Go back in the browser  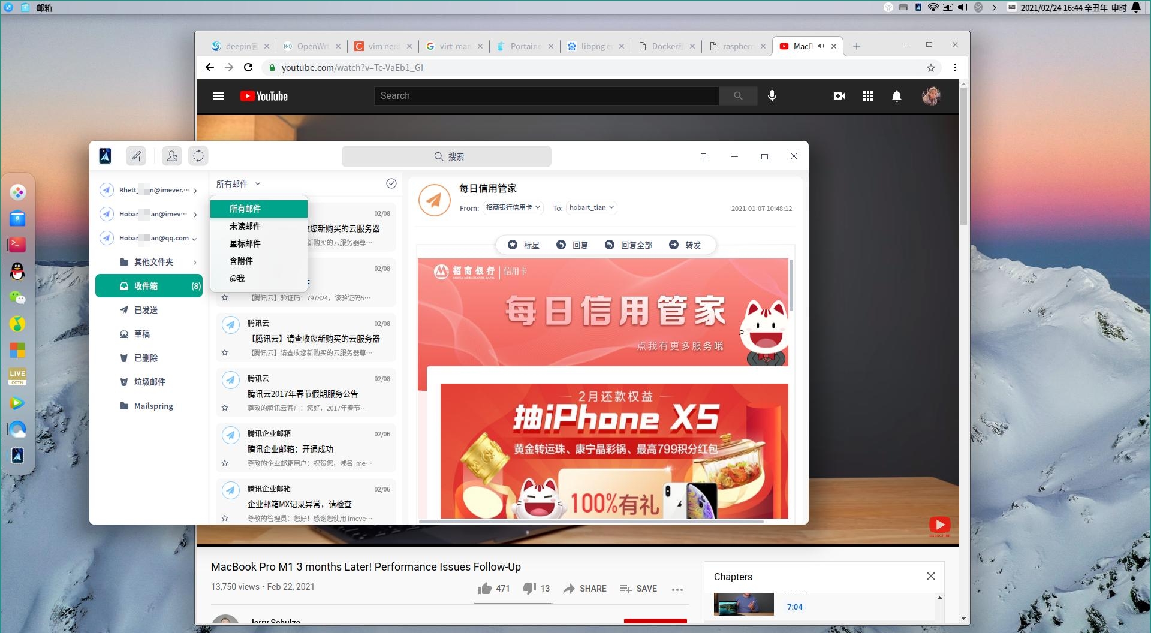coord(210,67)
